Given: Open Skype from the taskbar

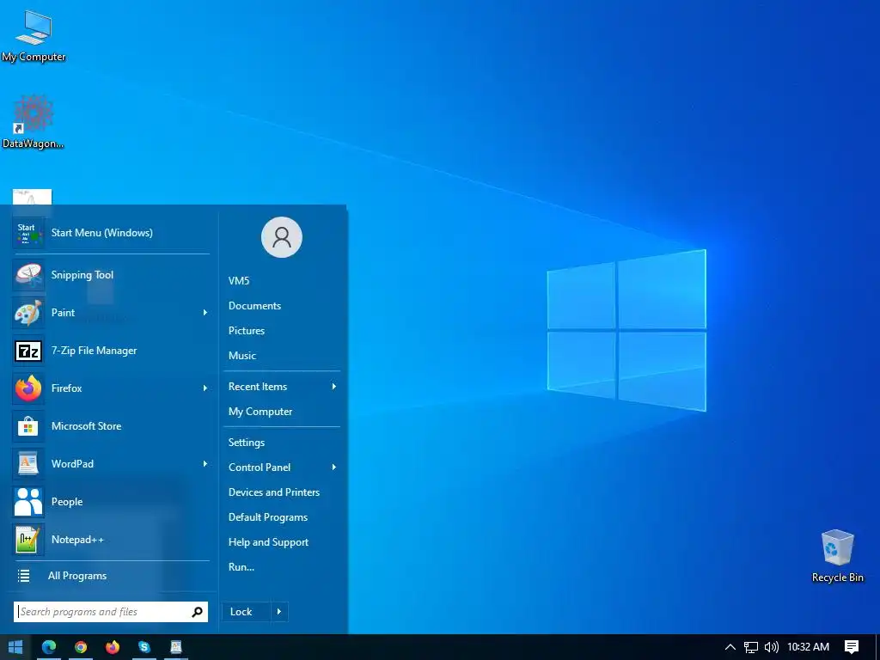Looking at the screenshot, I should [x=144, y=647].
